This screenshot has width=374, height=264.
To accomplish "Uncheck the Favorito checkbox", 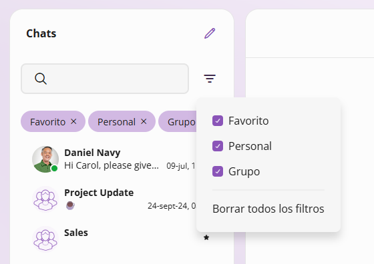I will [218, 121].
